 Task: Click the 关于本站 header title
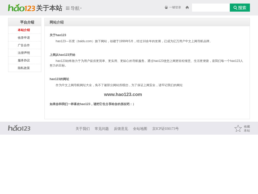49,8
